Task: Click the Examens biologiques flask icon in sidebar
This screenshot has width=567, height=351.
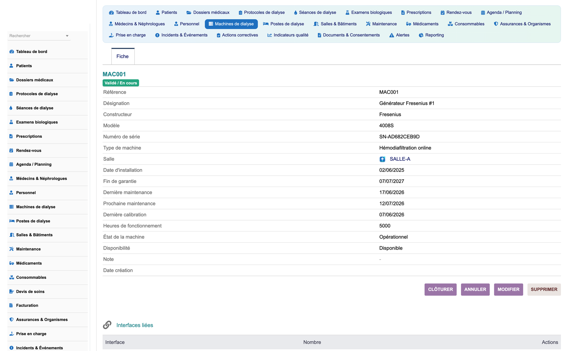Action: [x=11, y=122]
